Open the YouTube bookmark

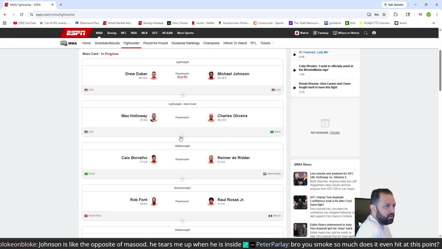[25, 23]
